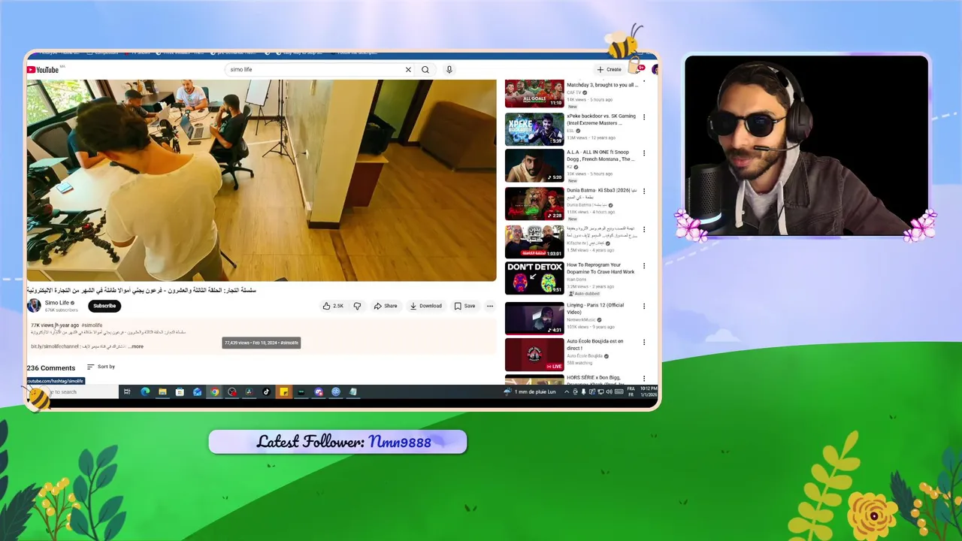Open TikTok app on taskbar
The height and width of the screenshot is (541, 962).
[x=266, y=391]
